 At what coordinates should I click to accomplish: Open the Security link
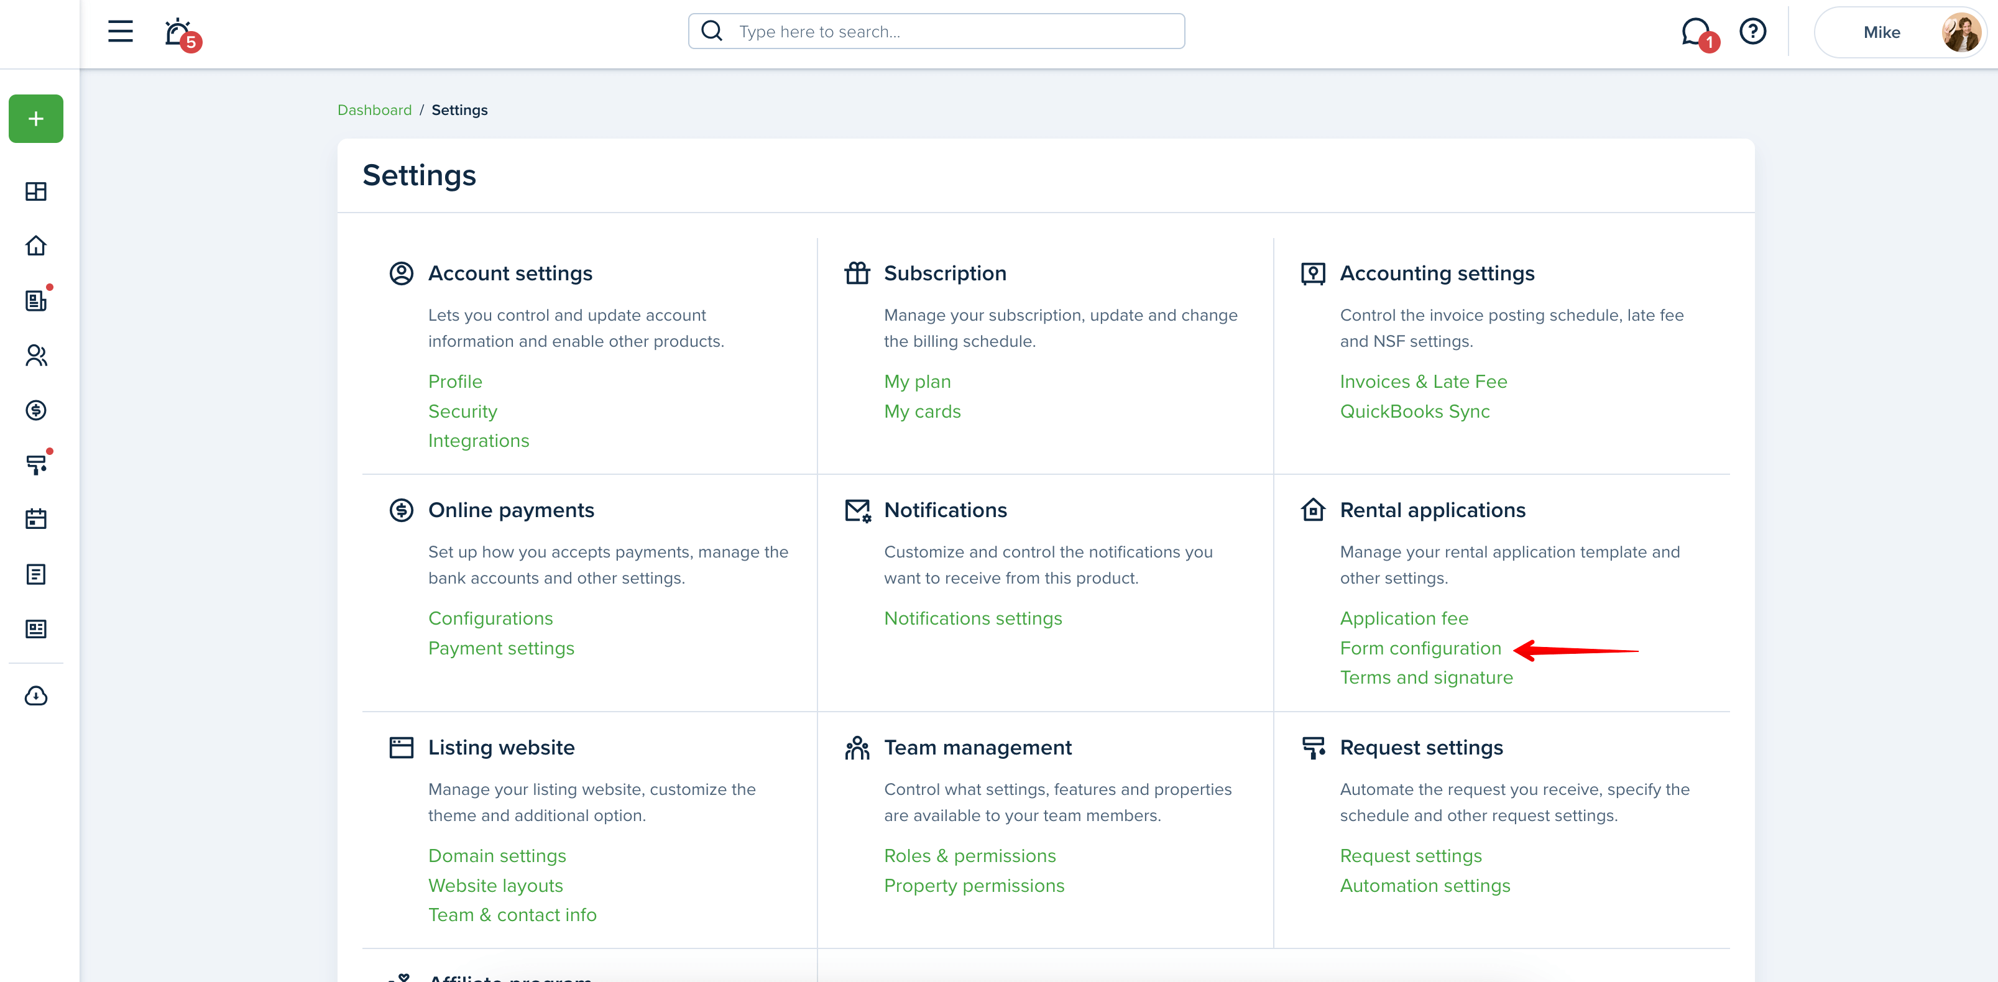click(463, 411)
